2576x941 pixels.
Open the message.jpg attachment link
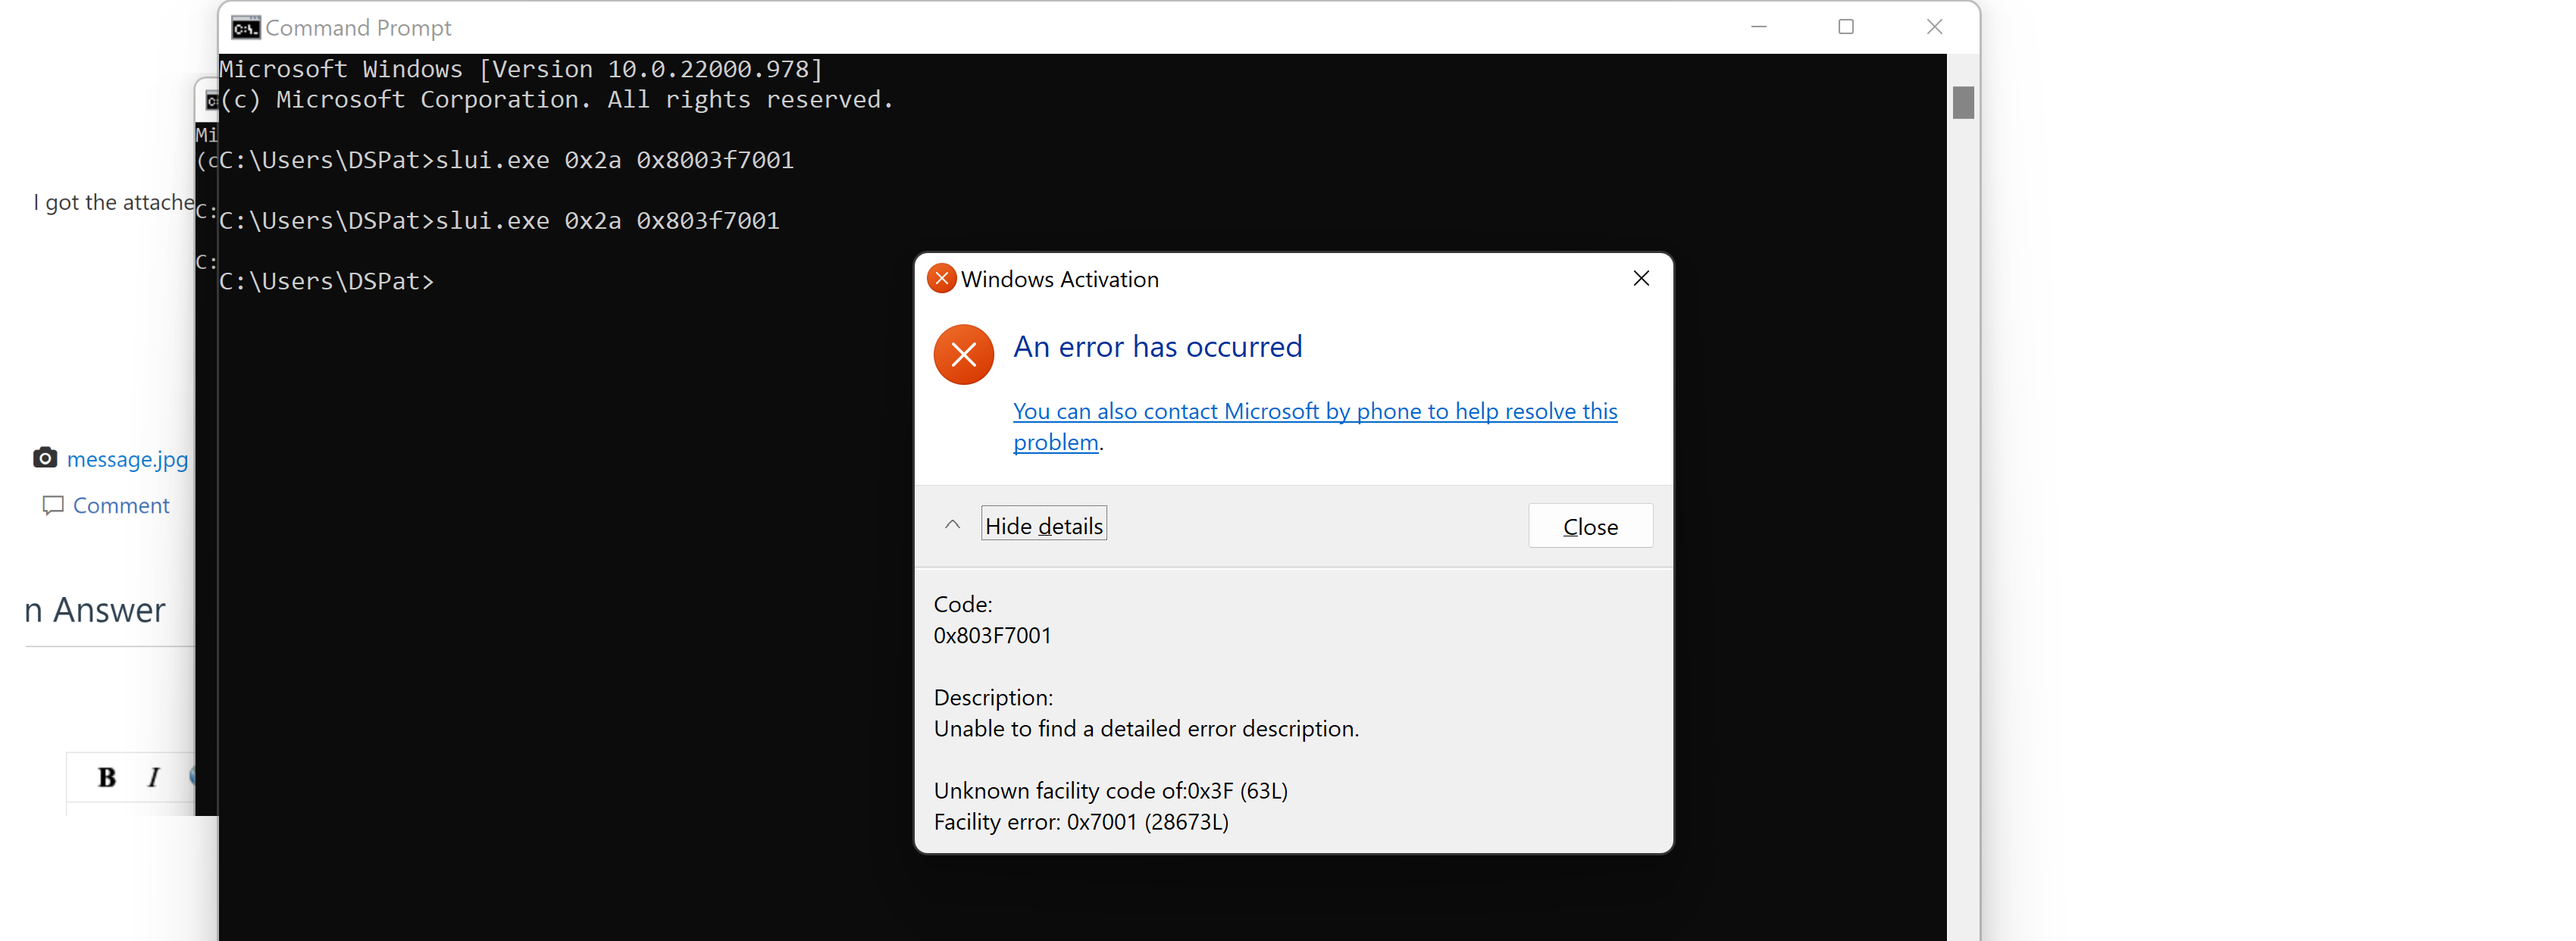coord(127,459)
